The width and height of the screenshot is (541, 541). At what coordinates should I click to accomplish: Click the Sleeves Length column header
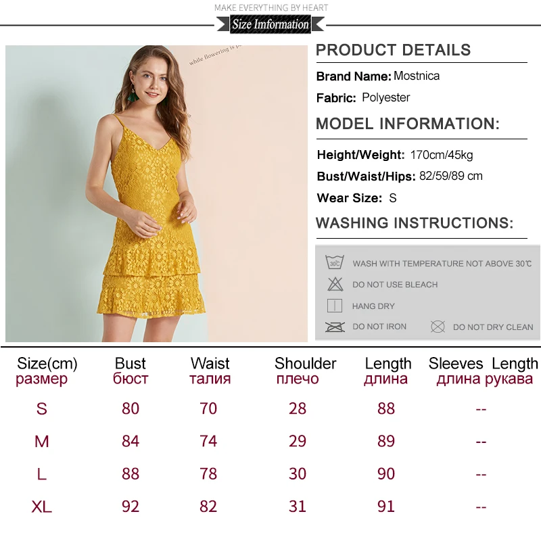(x=484, y=371)
